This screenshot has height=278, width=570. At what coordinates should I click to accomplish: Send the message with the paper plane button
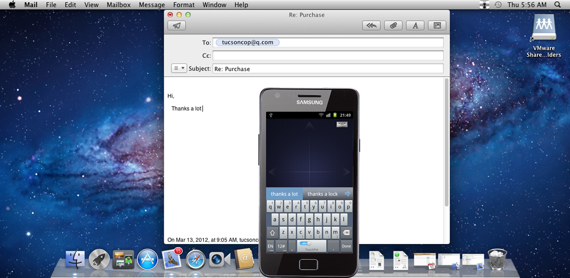coord(176,26)
